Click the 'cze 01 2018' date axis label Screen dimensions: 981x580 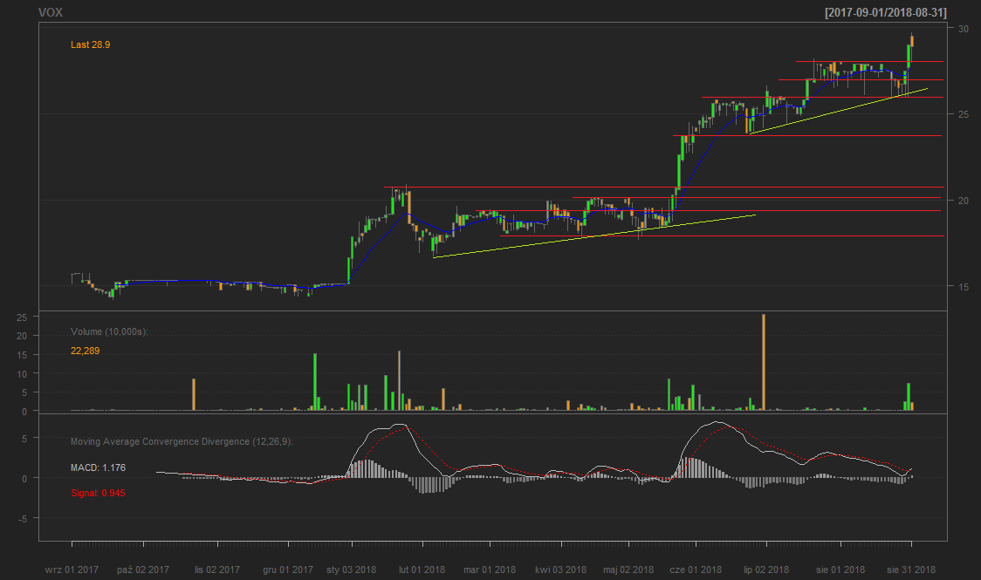pos(695,570)
